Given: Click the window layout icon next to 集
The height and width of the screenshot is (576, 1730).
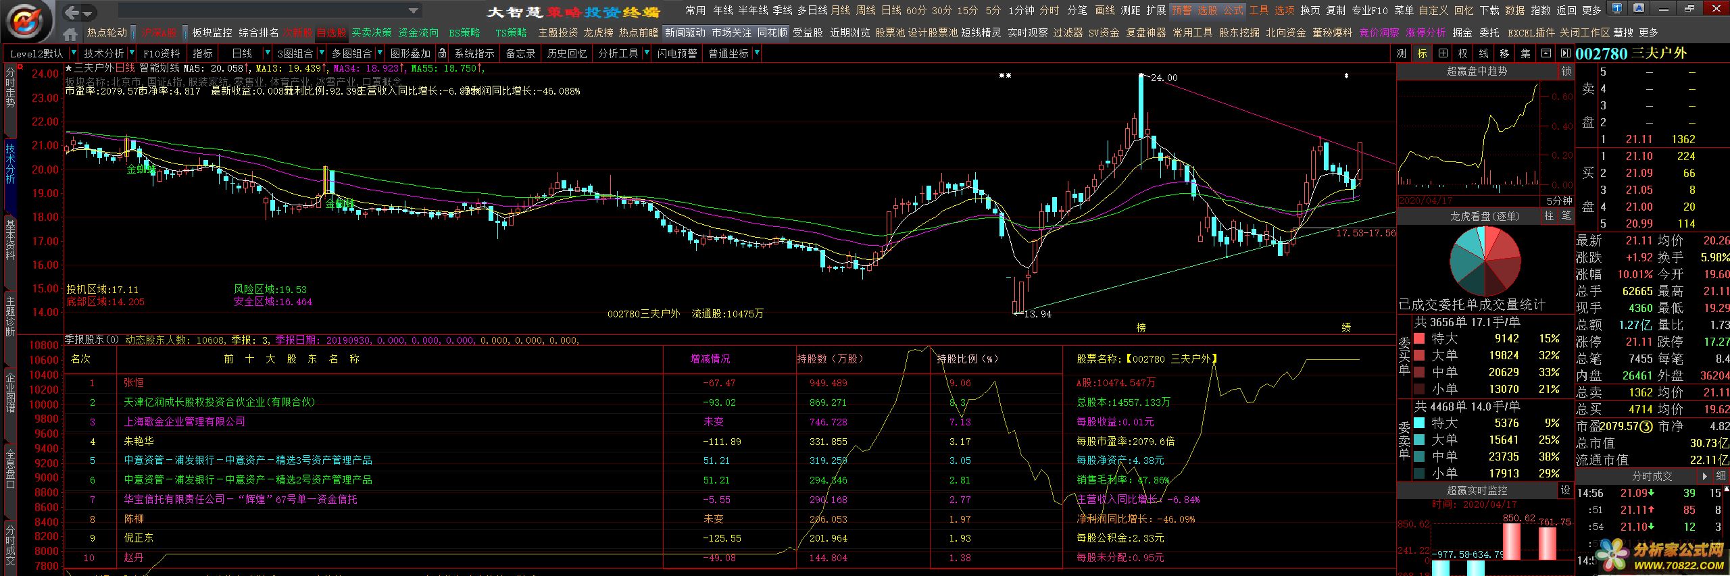Looking at the screenshot, I should coord(1546,53).
